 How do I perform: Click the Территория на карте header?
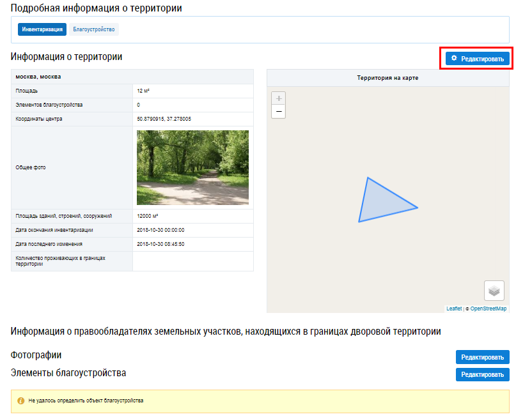click(x=387, y=78)
